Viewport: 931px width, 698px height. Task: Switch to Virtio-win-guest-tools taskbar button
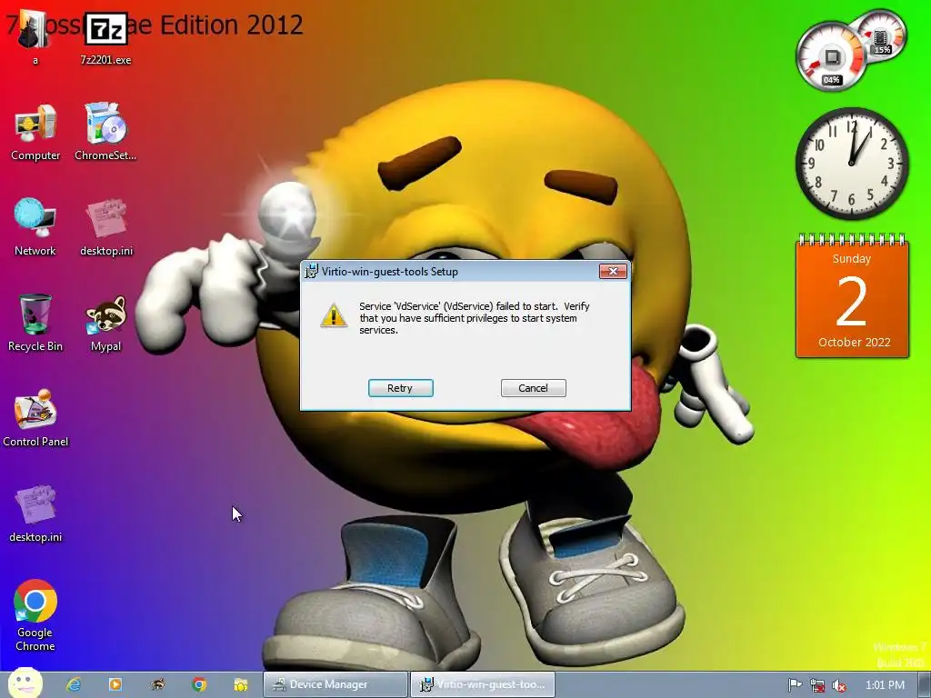point(482,684)
